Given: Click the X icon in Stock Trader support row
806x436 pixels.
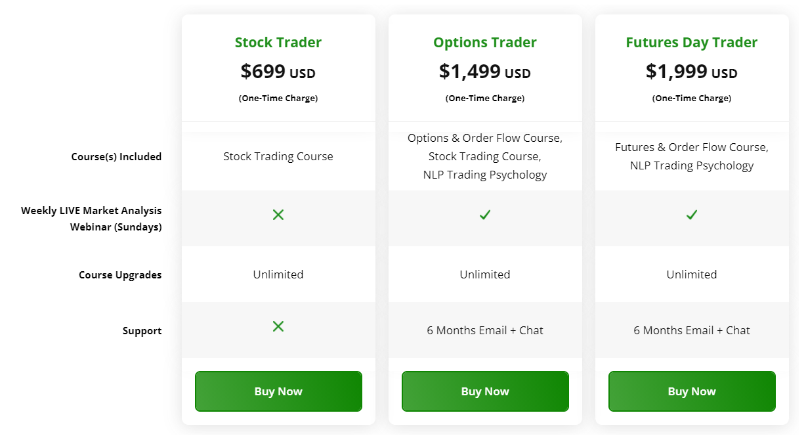Looking at the screenshot, I should pyautogui.click(x=278, y=326).
